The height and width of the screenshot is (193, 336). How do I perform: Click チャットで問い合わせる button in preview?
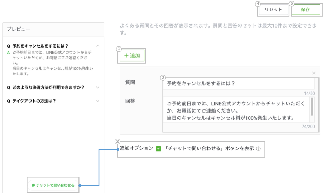53,185
